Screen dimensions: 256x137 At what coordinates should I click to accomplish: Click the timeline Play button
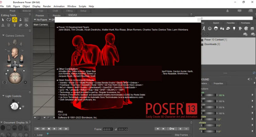pos(55,129)
